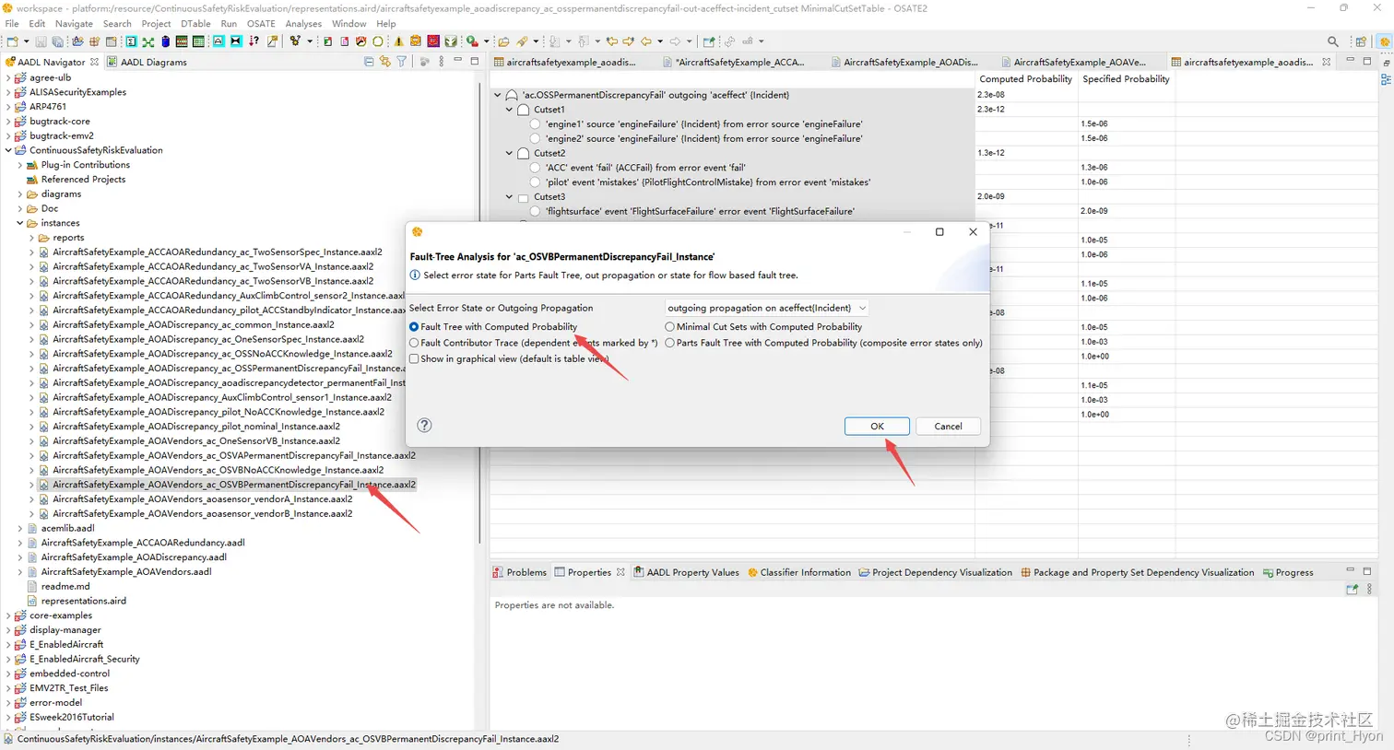Click the open folder toolbar icon

(x=503, y=41)
